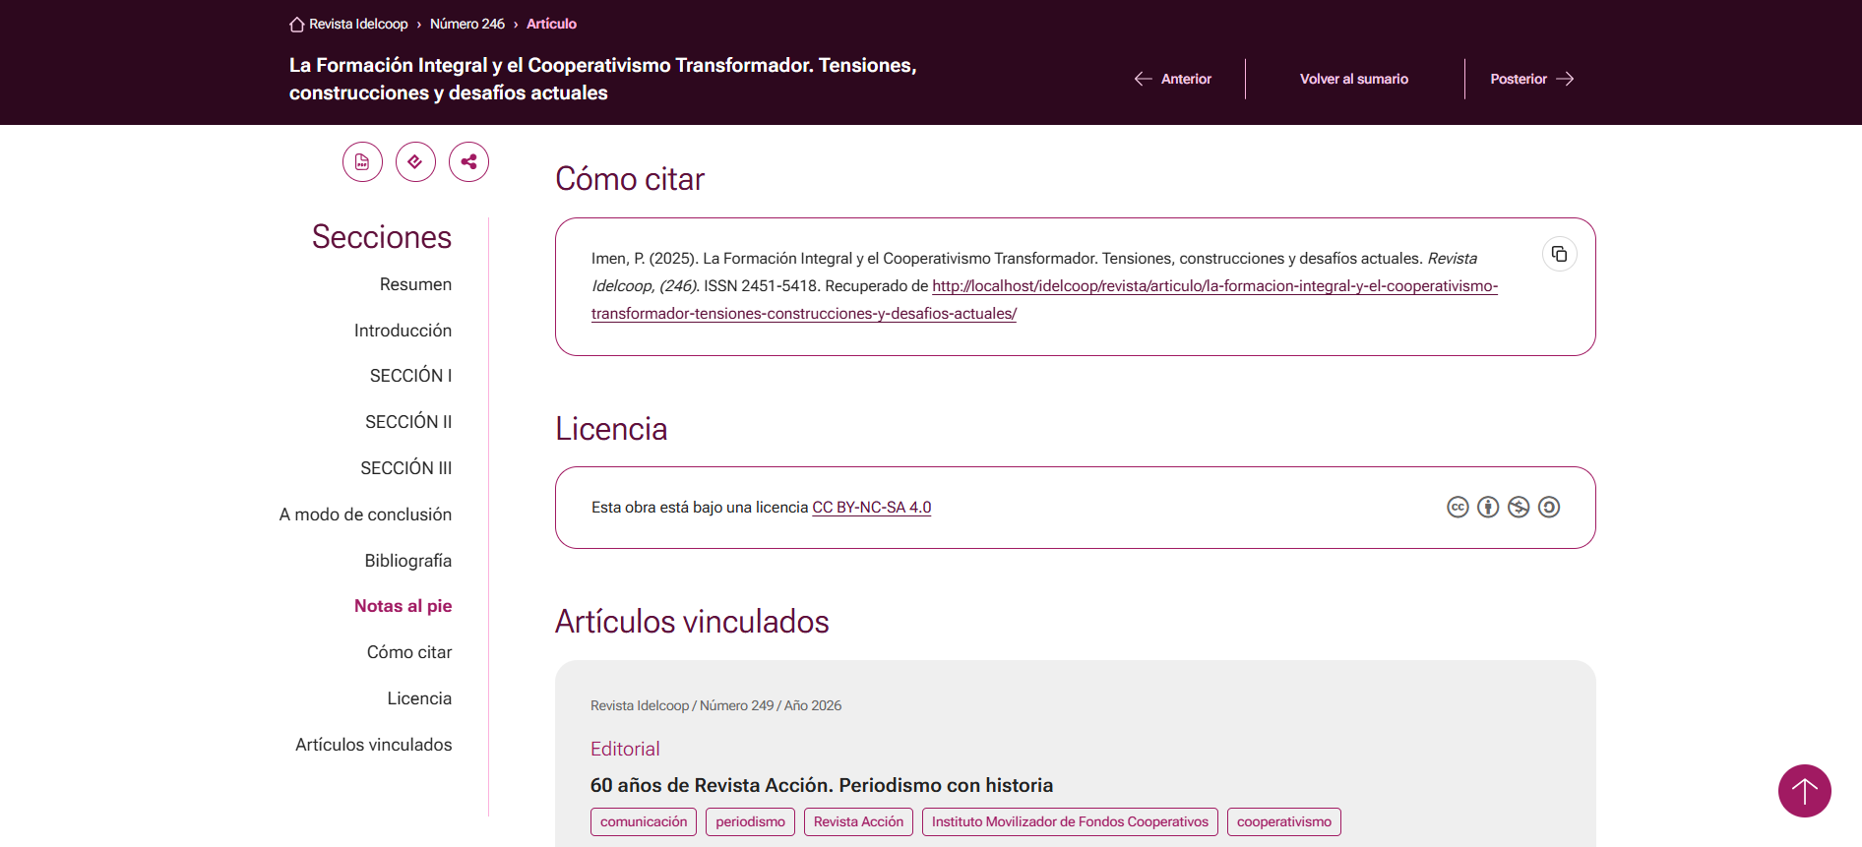Viewport: 1862px width, 847px height.
Task: Go to the Posterior article
Action: point(1531,79)
